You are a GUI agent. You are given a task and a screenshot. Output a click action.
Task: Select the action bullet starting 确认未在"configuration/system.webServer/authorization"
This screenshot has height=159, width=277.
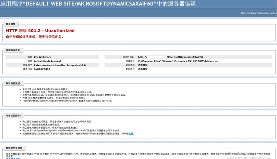[72, 131]
